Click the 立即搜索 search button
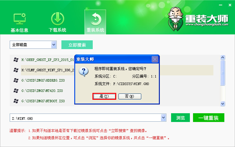The height and width of the screenshot is (147, 235). point(77,45)
